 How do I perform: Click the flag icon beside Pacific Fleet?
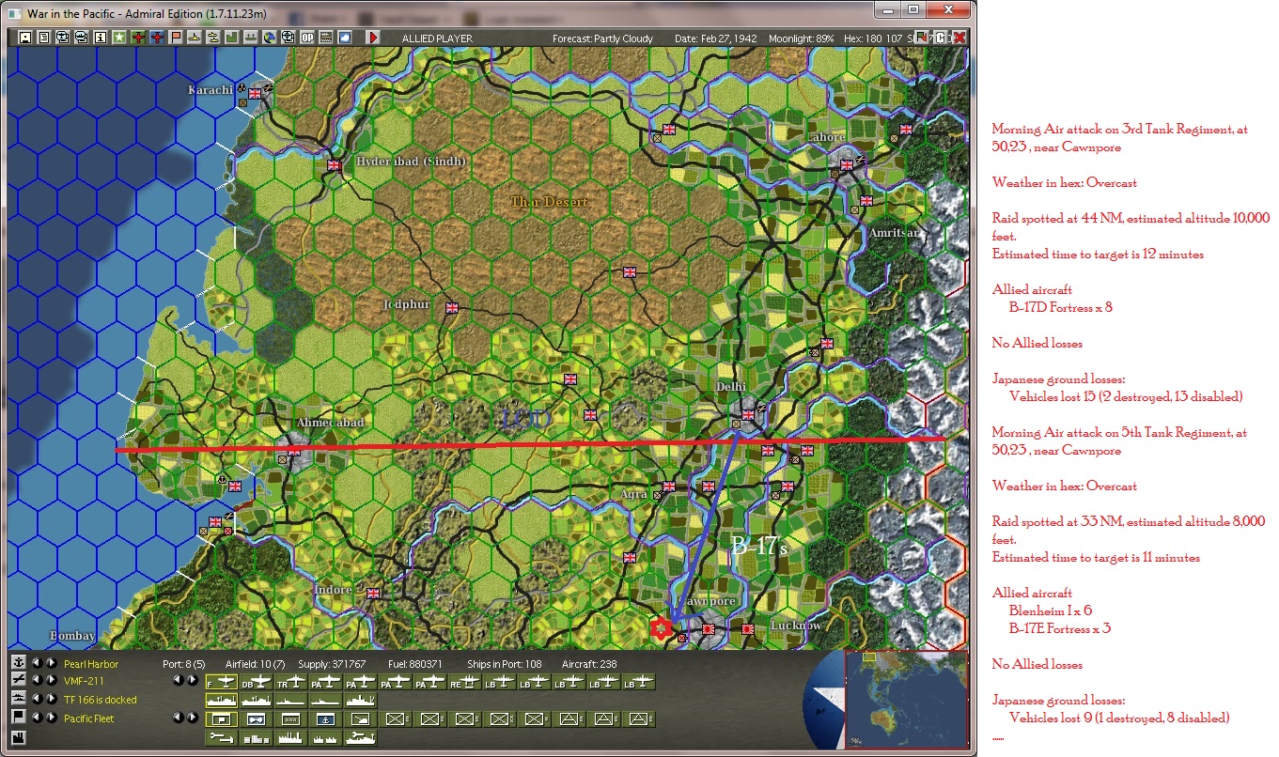(x=19, y=718)
